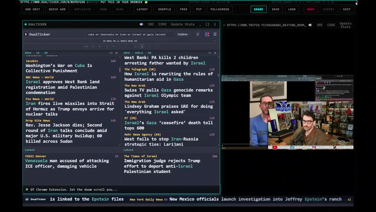Screen dimensions: 376x212
Task: Click the DualTicker logo icon
Action: point(26,34)
